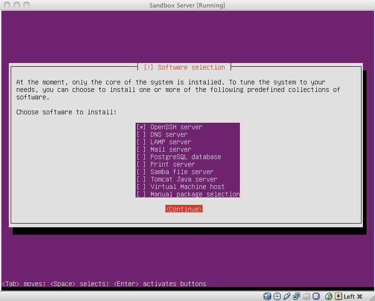The height and width of the screenshot is (301, 375).
Task: Open the network adapters status icon
Action: click(x=297, y=296)
